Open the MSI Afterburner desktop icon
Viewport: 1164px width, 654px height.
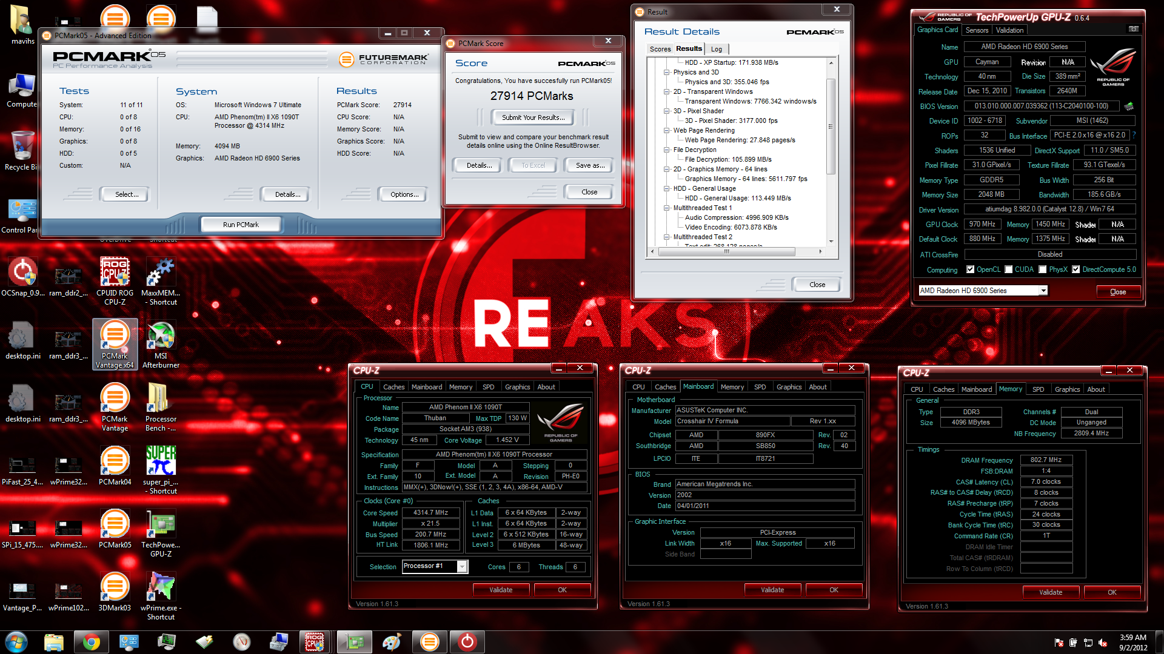(x=161, y=344)
